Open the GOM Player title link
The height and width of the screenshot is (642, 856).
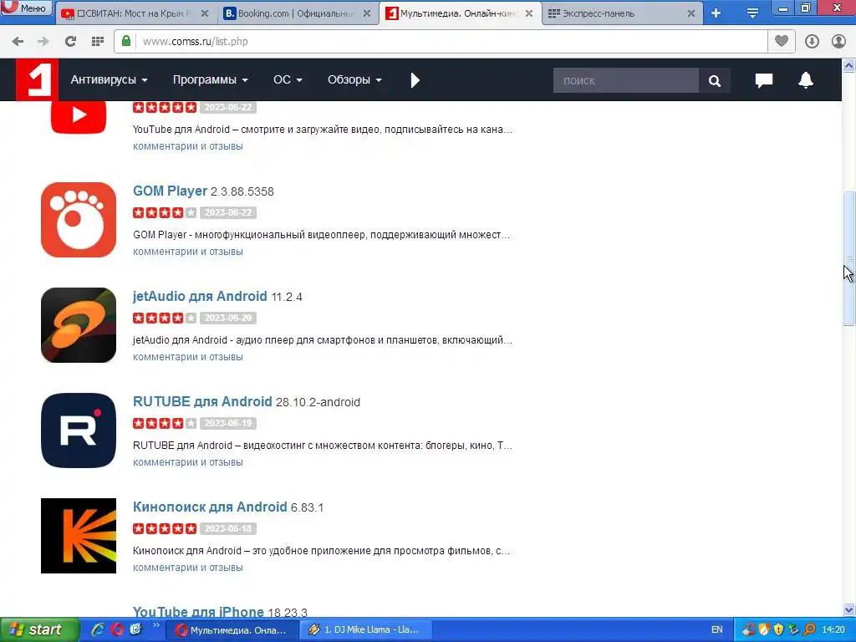tap(170, 191)
